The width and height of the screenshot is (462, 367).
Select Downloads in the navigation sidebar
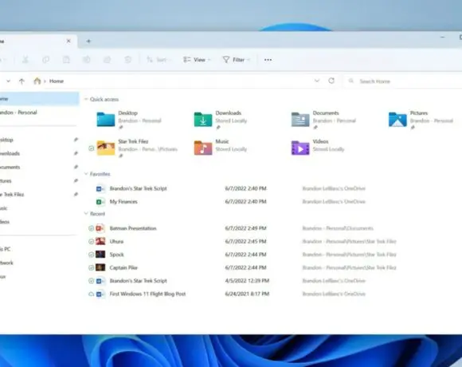click(10, 153)
